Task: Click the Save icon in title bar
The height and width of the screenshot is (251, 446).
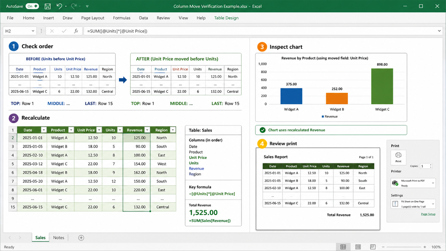Action: [x=48, y=6]
